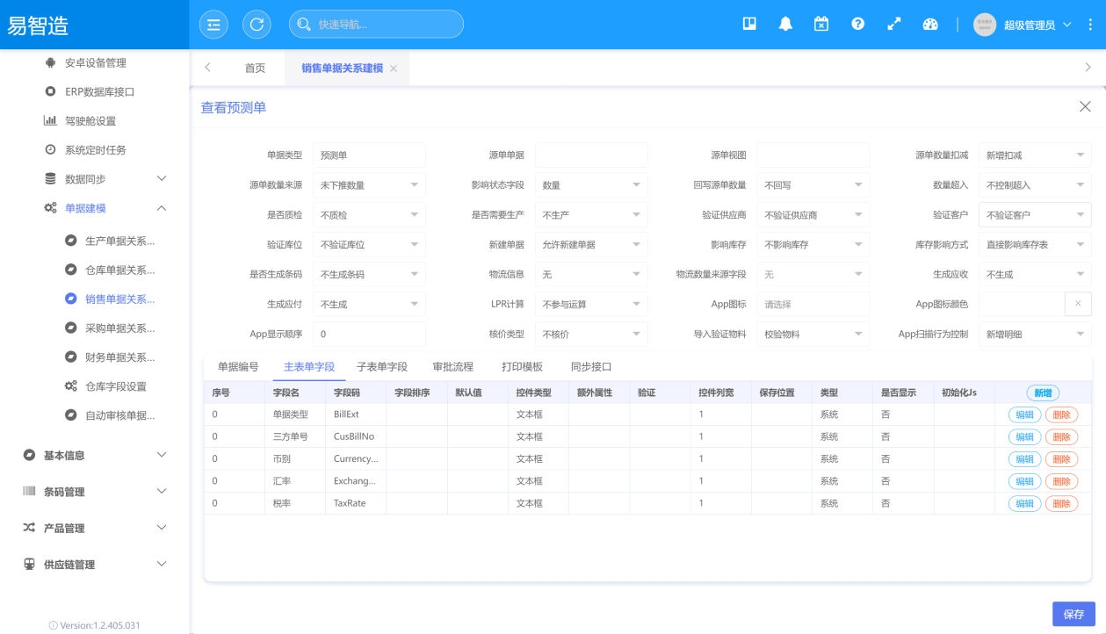The image size is (1106, 634).
Task: Switch to the 审批流程 tab
Action: coord(453,367)
